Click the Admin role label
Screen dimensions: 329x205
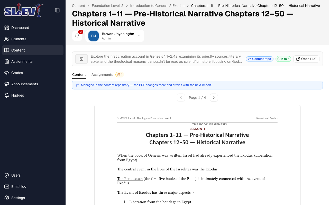(x=106, y=38)
